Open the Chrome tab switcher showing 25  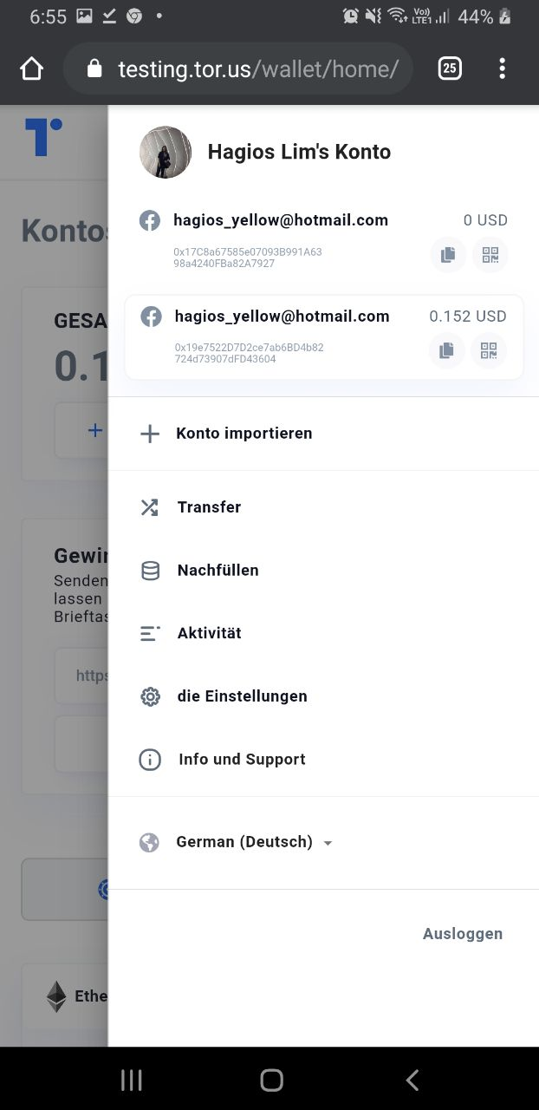[450, 69]
